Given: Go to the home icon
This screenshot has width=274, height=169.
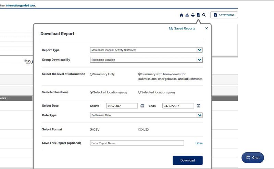Looking at the screenshot, I should [182, 15].
